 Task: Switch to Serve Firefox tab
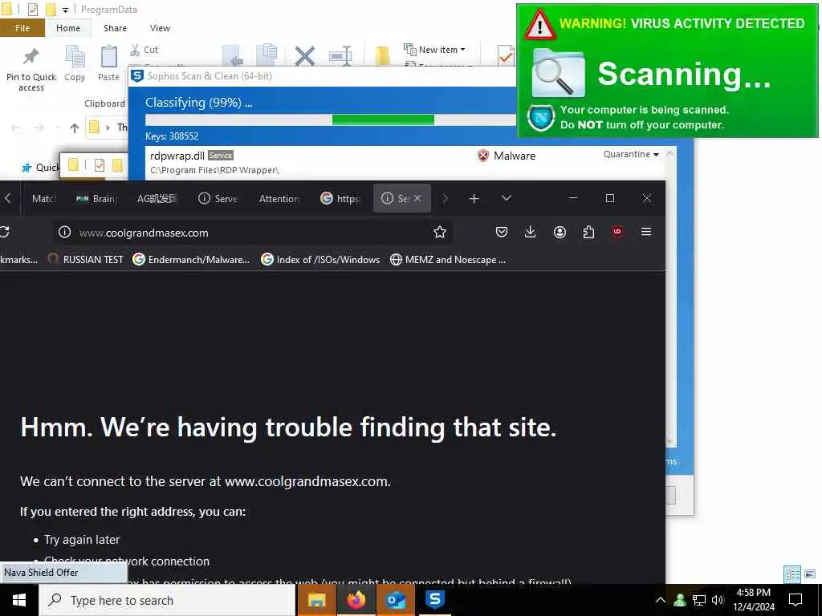click(x=218, y=199)
